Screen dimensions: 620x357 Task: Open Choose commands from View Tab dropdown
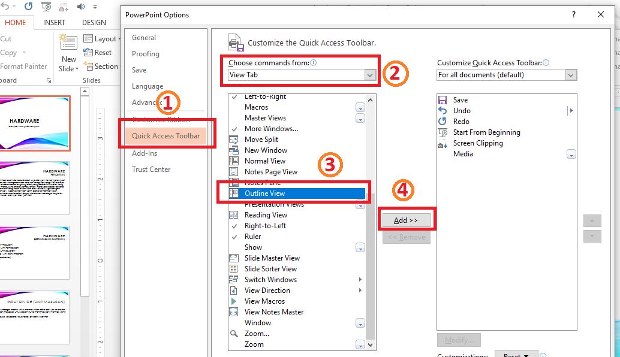370,75
